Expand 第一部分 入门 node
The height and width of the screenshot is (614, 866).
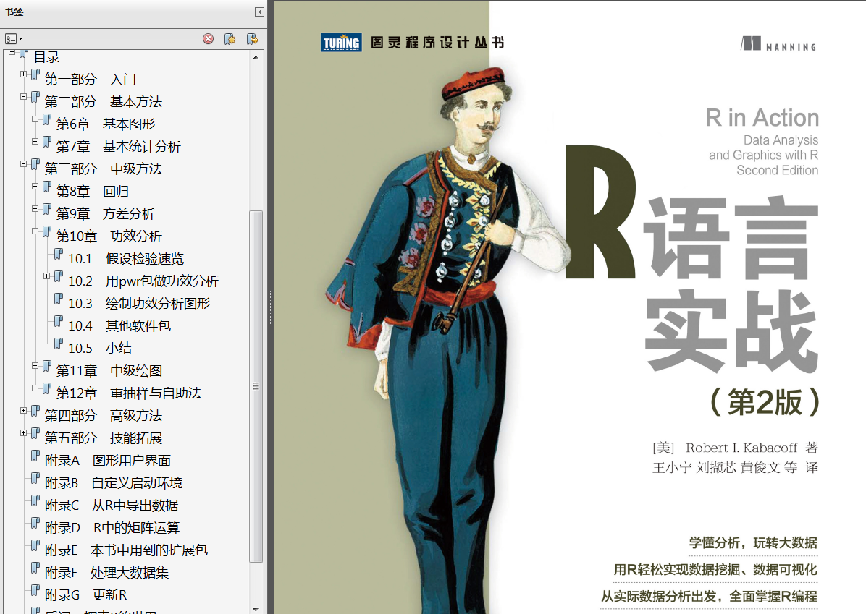coord(23,74)
